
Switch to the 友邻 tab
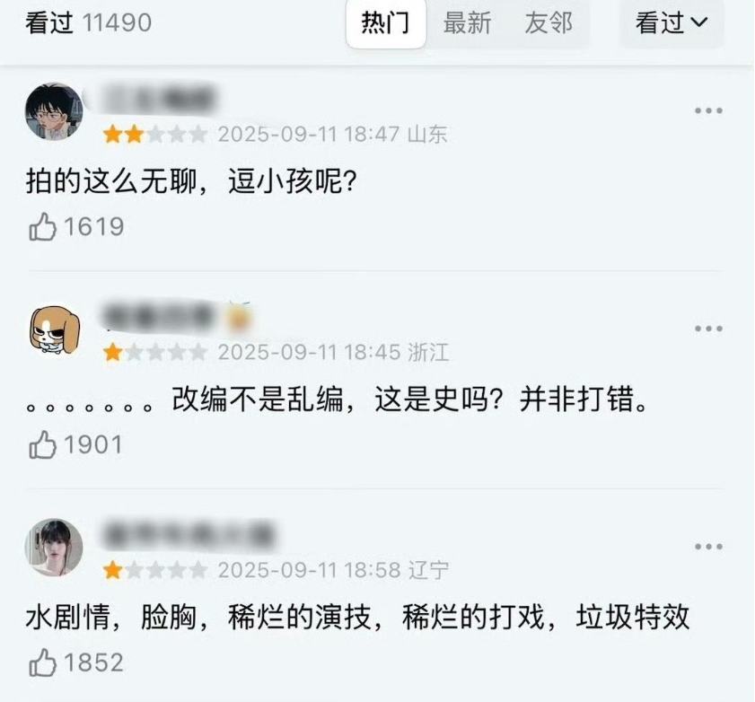click(549, 23)
